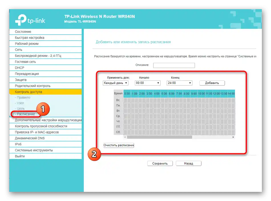Open the Состояние menu item
The height and width of the screenshot is (201, 271).
click(45, 32)
